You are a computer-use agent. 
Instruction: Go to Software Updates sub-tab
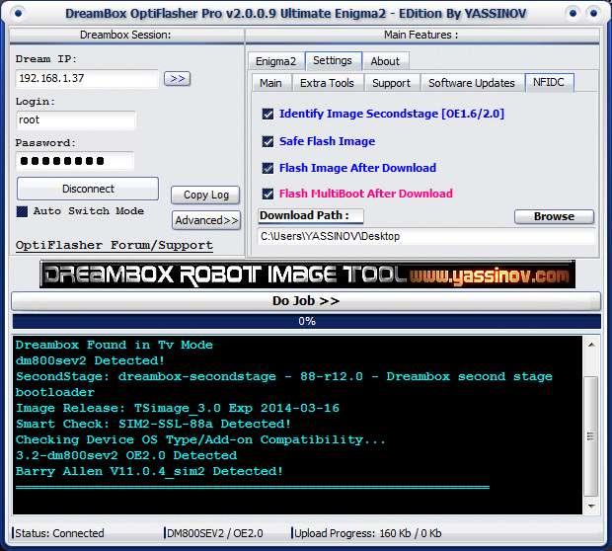(472, 83)
